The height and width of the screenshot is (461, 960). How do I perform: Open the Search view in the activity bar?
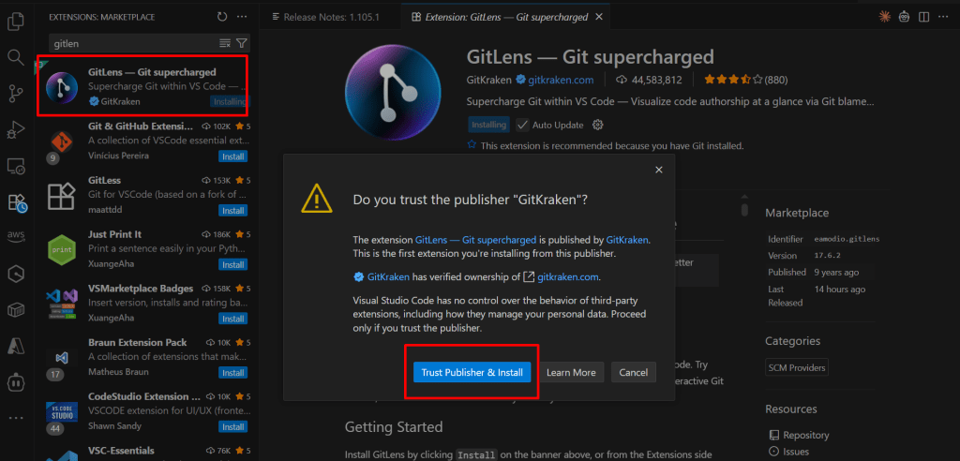point(15,57)
